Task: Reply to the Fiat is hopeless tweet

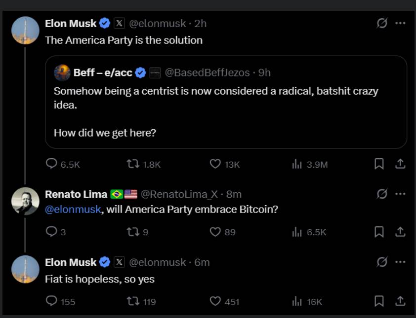Action: (x=51, y=301)
